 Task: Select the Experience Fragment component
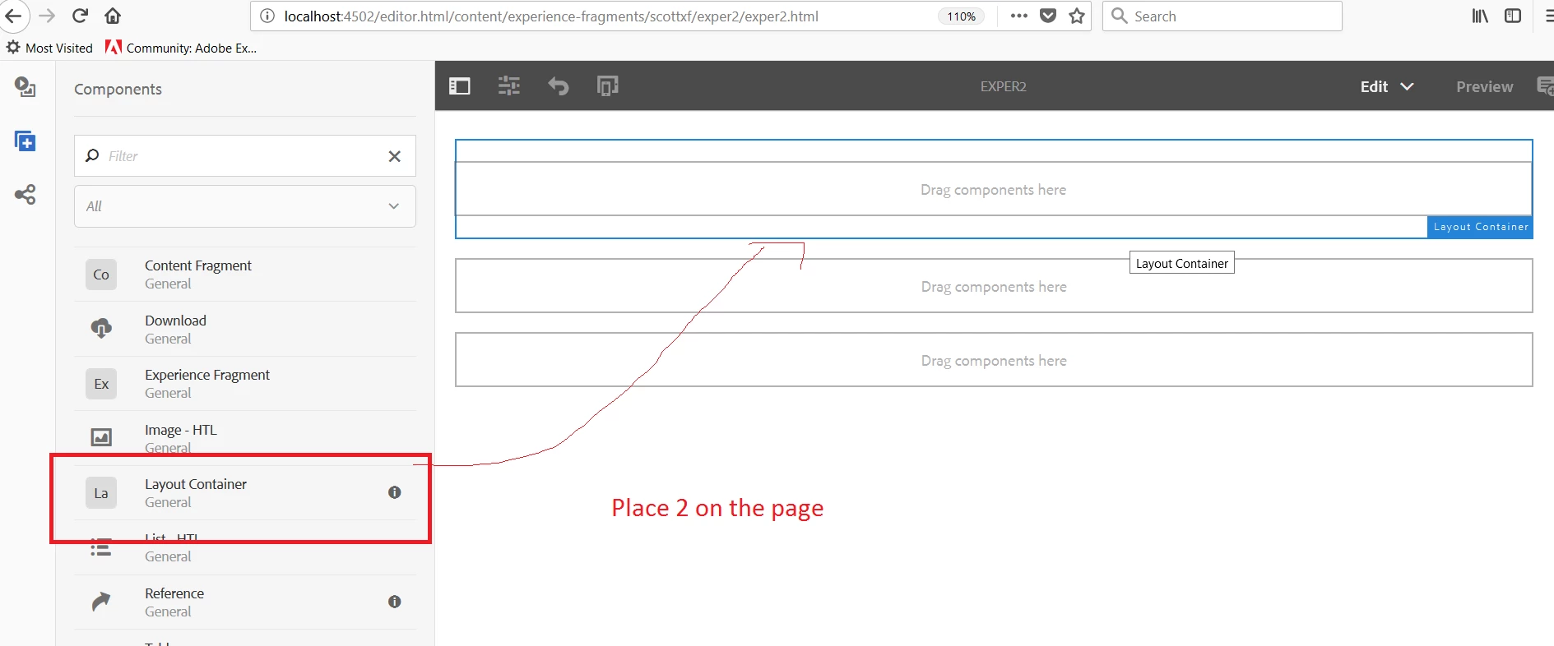(244, 384)
